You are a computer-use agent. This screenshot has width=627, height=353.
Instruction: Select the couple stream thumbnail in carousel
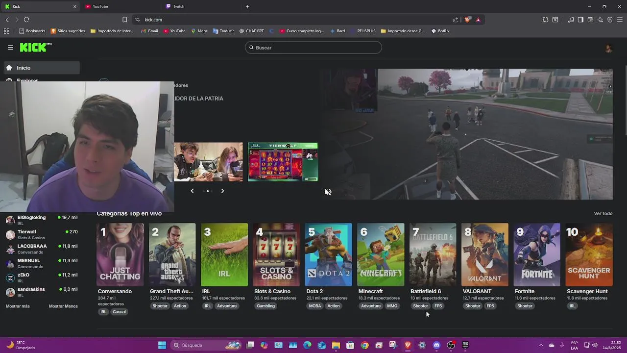208,162
